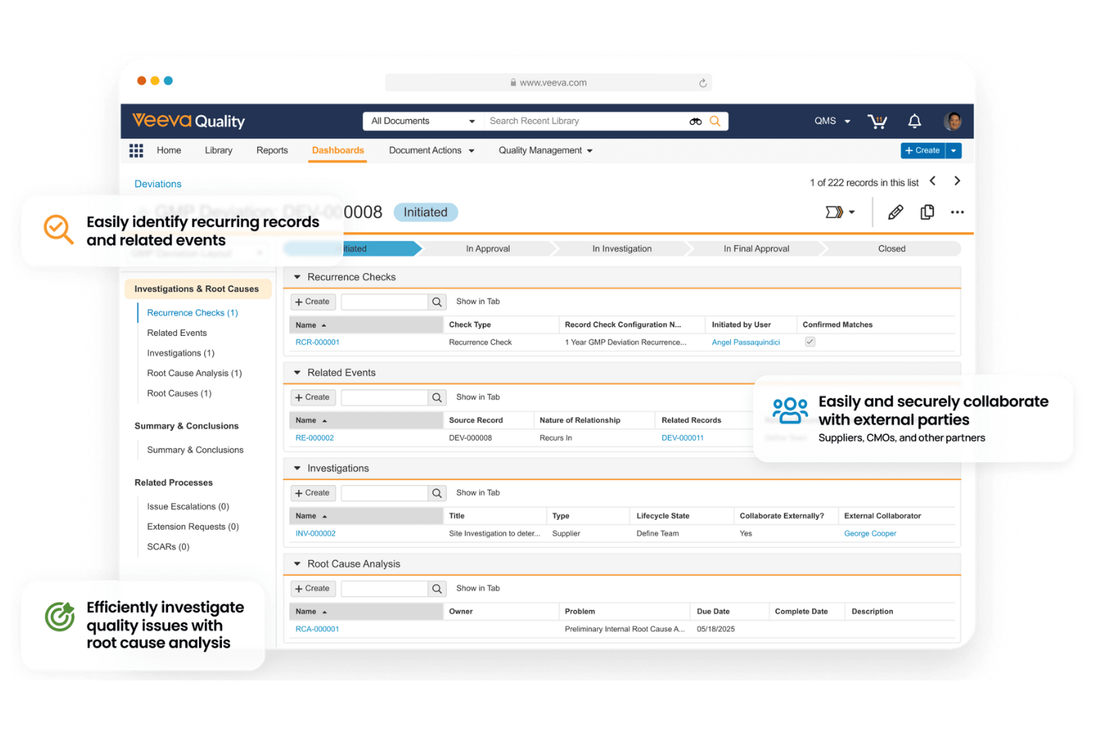The height and width of the screenshot is (730, 1095).
Task: Open the app launcher grid icon
Action: (x=136, y=150)
